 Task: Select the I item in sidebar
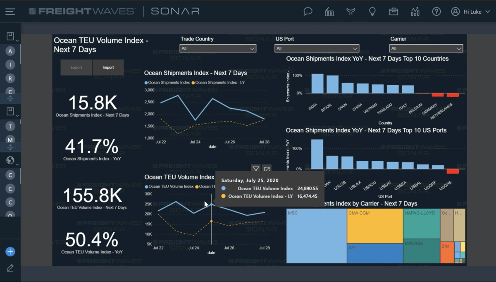tap(10, 65)
